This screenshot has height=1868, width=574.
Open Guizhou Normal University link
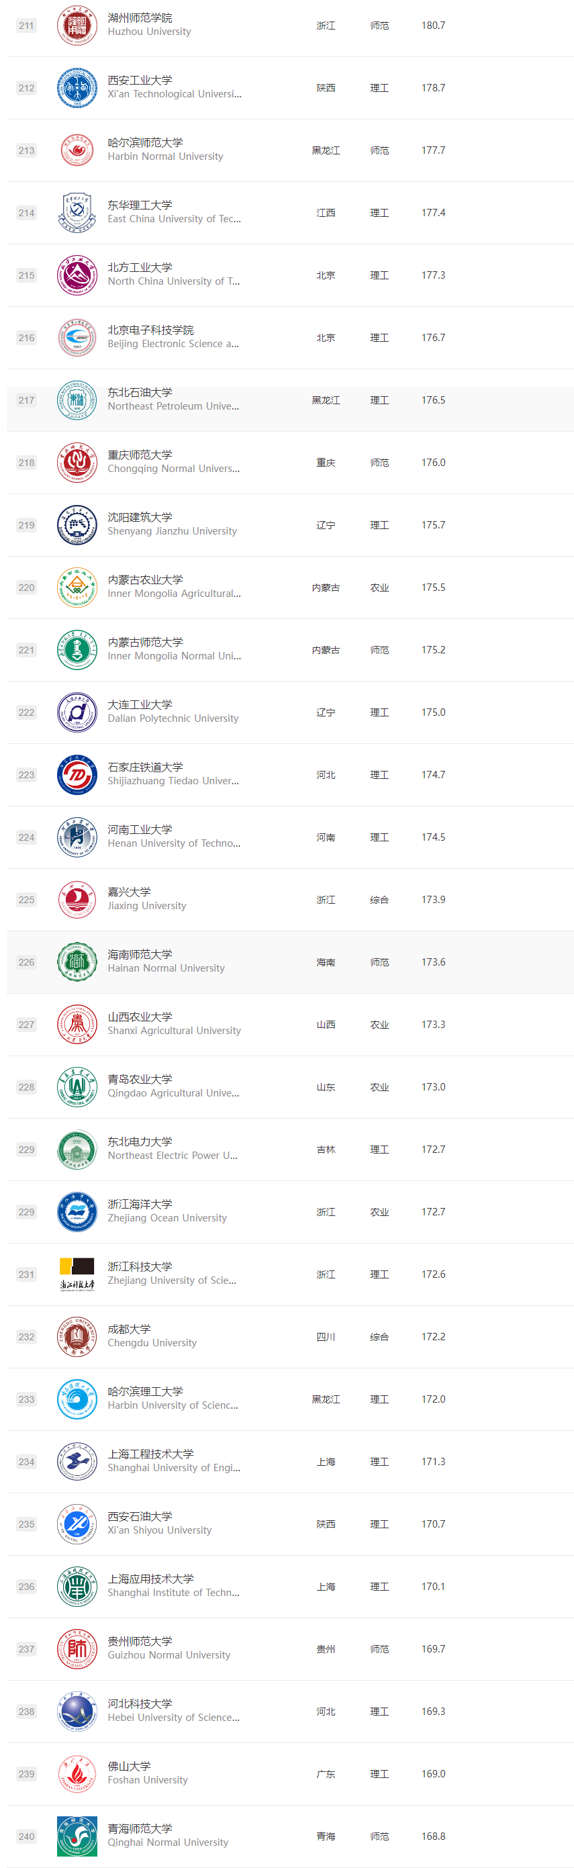tap(169, 1654)
